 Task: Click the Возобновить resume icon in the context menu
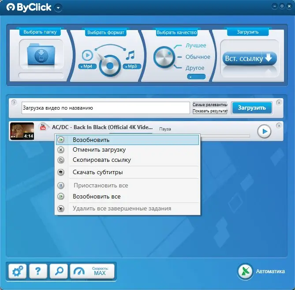(61, 140)
